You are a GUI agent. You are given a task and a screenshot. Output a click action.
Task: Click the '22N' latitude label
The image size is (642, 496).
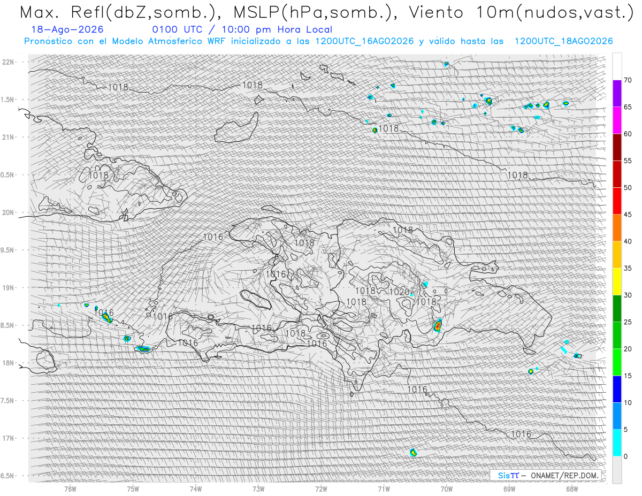click(8, 62)
